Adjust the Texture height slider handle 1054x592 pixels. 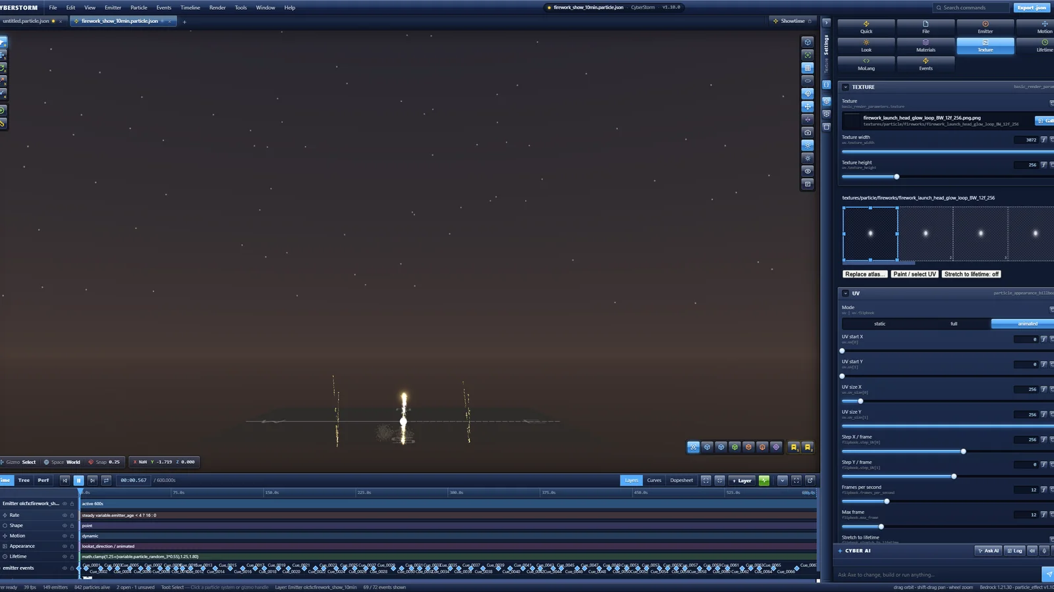pos(897,177)
